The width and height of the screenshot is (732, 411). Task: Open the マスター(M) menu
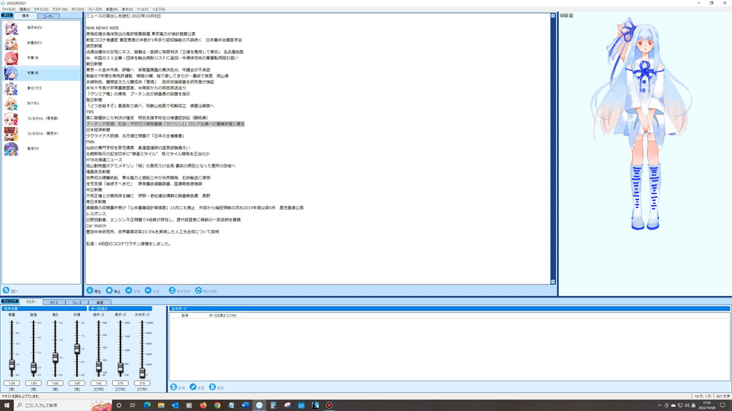[x=59, y=9]
